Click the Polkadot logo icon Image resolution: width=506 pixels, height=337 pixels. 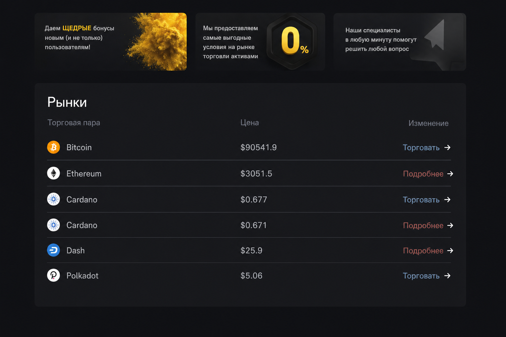(x=53, y=275)
